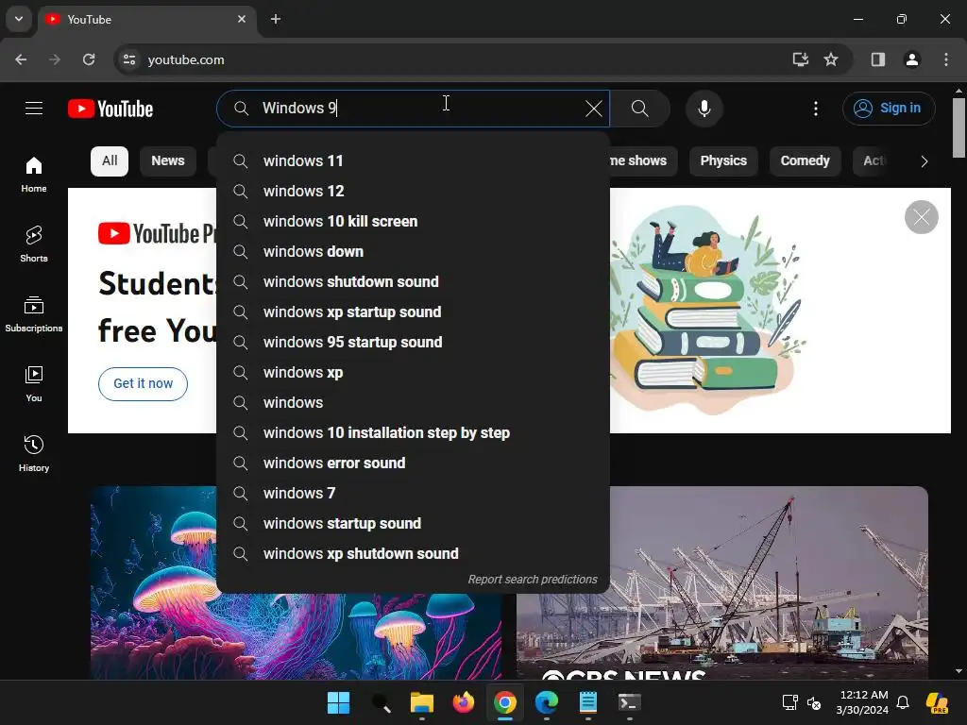The height and width of the screenshot is (725, 967).
Task: Pick the plain windows xp suggestion
Action: tap(414, 372)
